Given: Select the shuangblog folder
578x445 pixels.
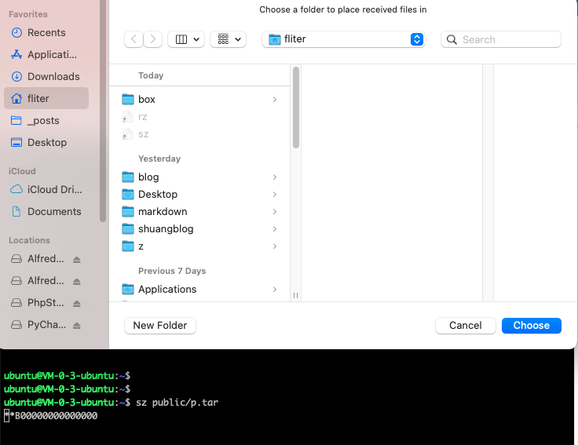Looking at the screenshot, I should (165, 229).
